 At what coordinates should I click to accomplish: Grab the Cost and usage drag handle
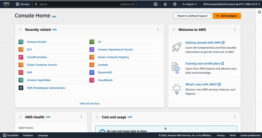(x=97, y=117)
